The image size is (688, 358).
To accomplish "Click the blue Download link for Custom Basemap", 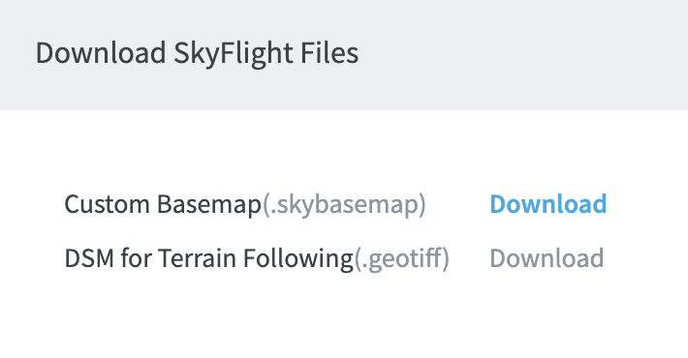I will coord(548,204).
